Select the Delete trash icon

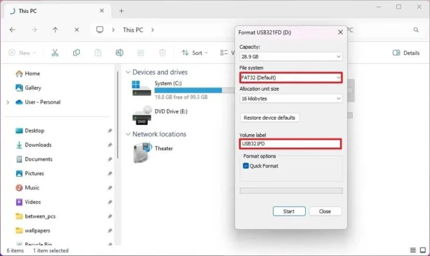(162, 53)
